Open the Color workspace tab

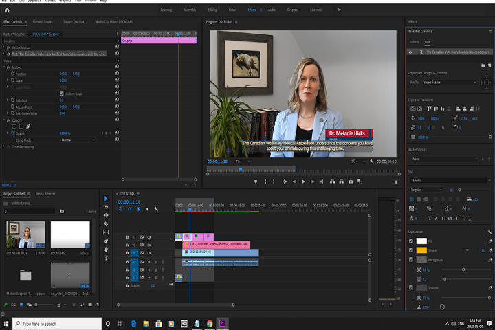coord(232,10)
